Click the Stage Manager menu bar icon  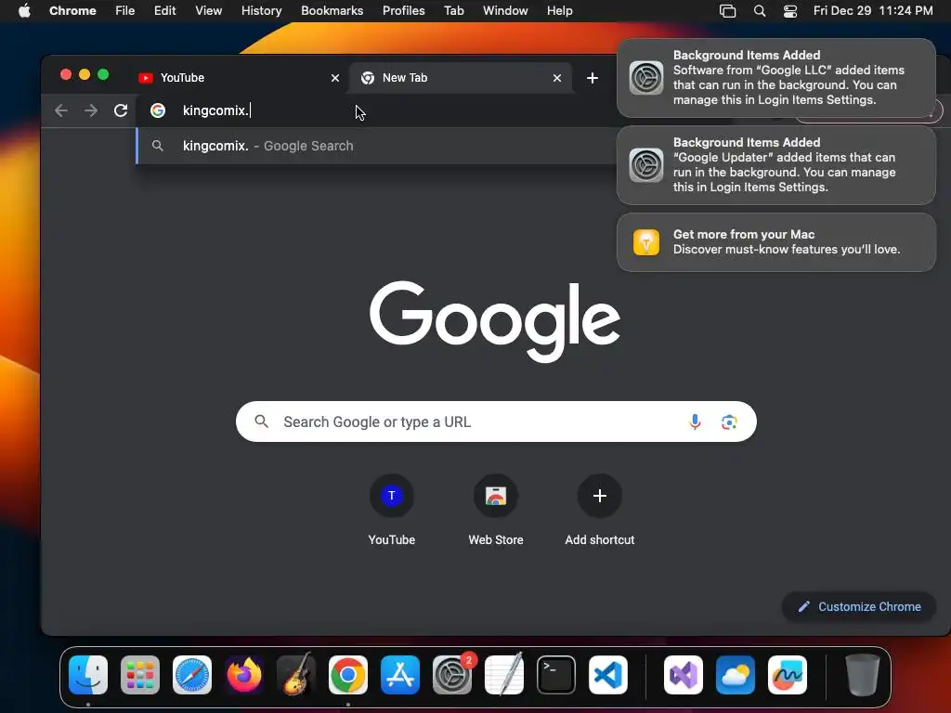coord(727,11)
